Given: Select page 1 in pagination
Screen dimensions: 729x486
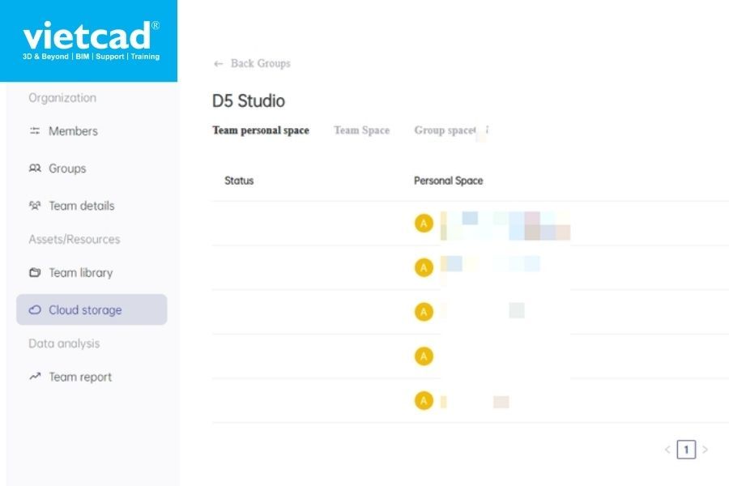Looking at the screenshot, I should (686, 450).
